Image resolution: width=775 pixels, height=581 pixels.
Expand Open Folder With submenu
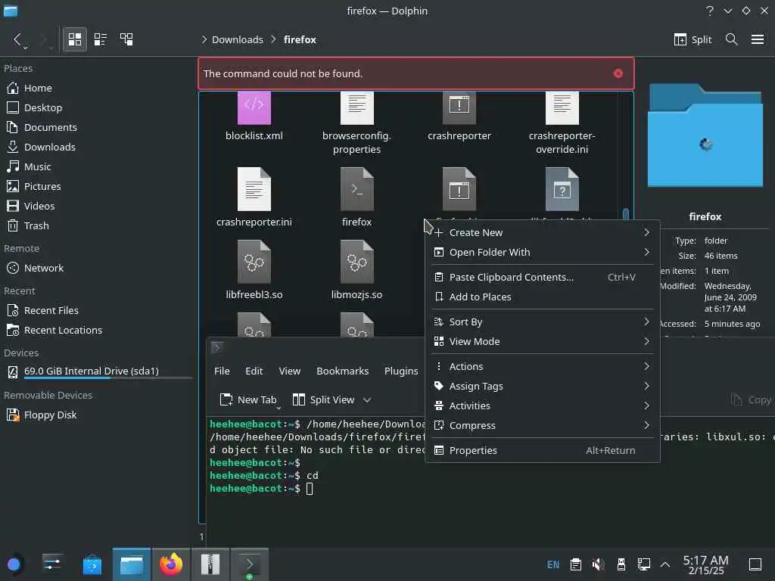(x=542, y=253)
